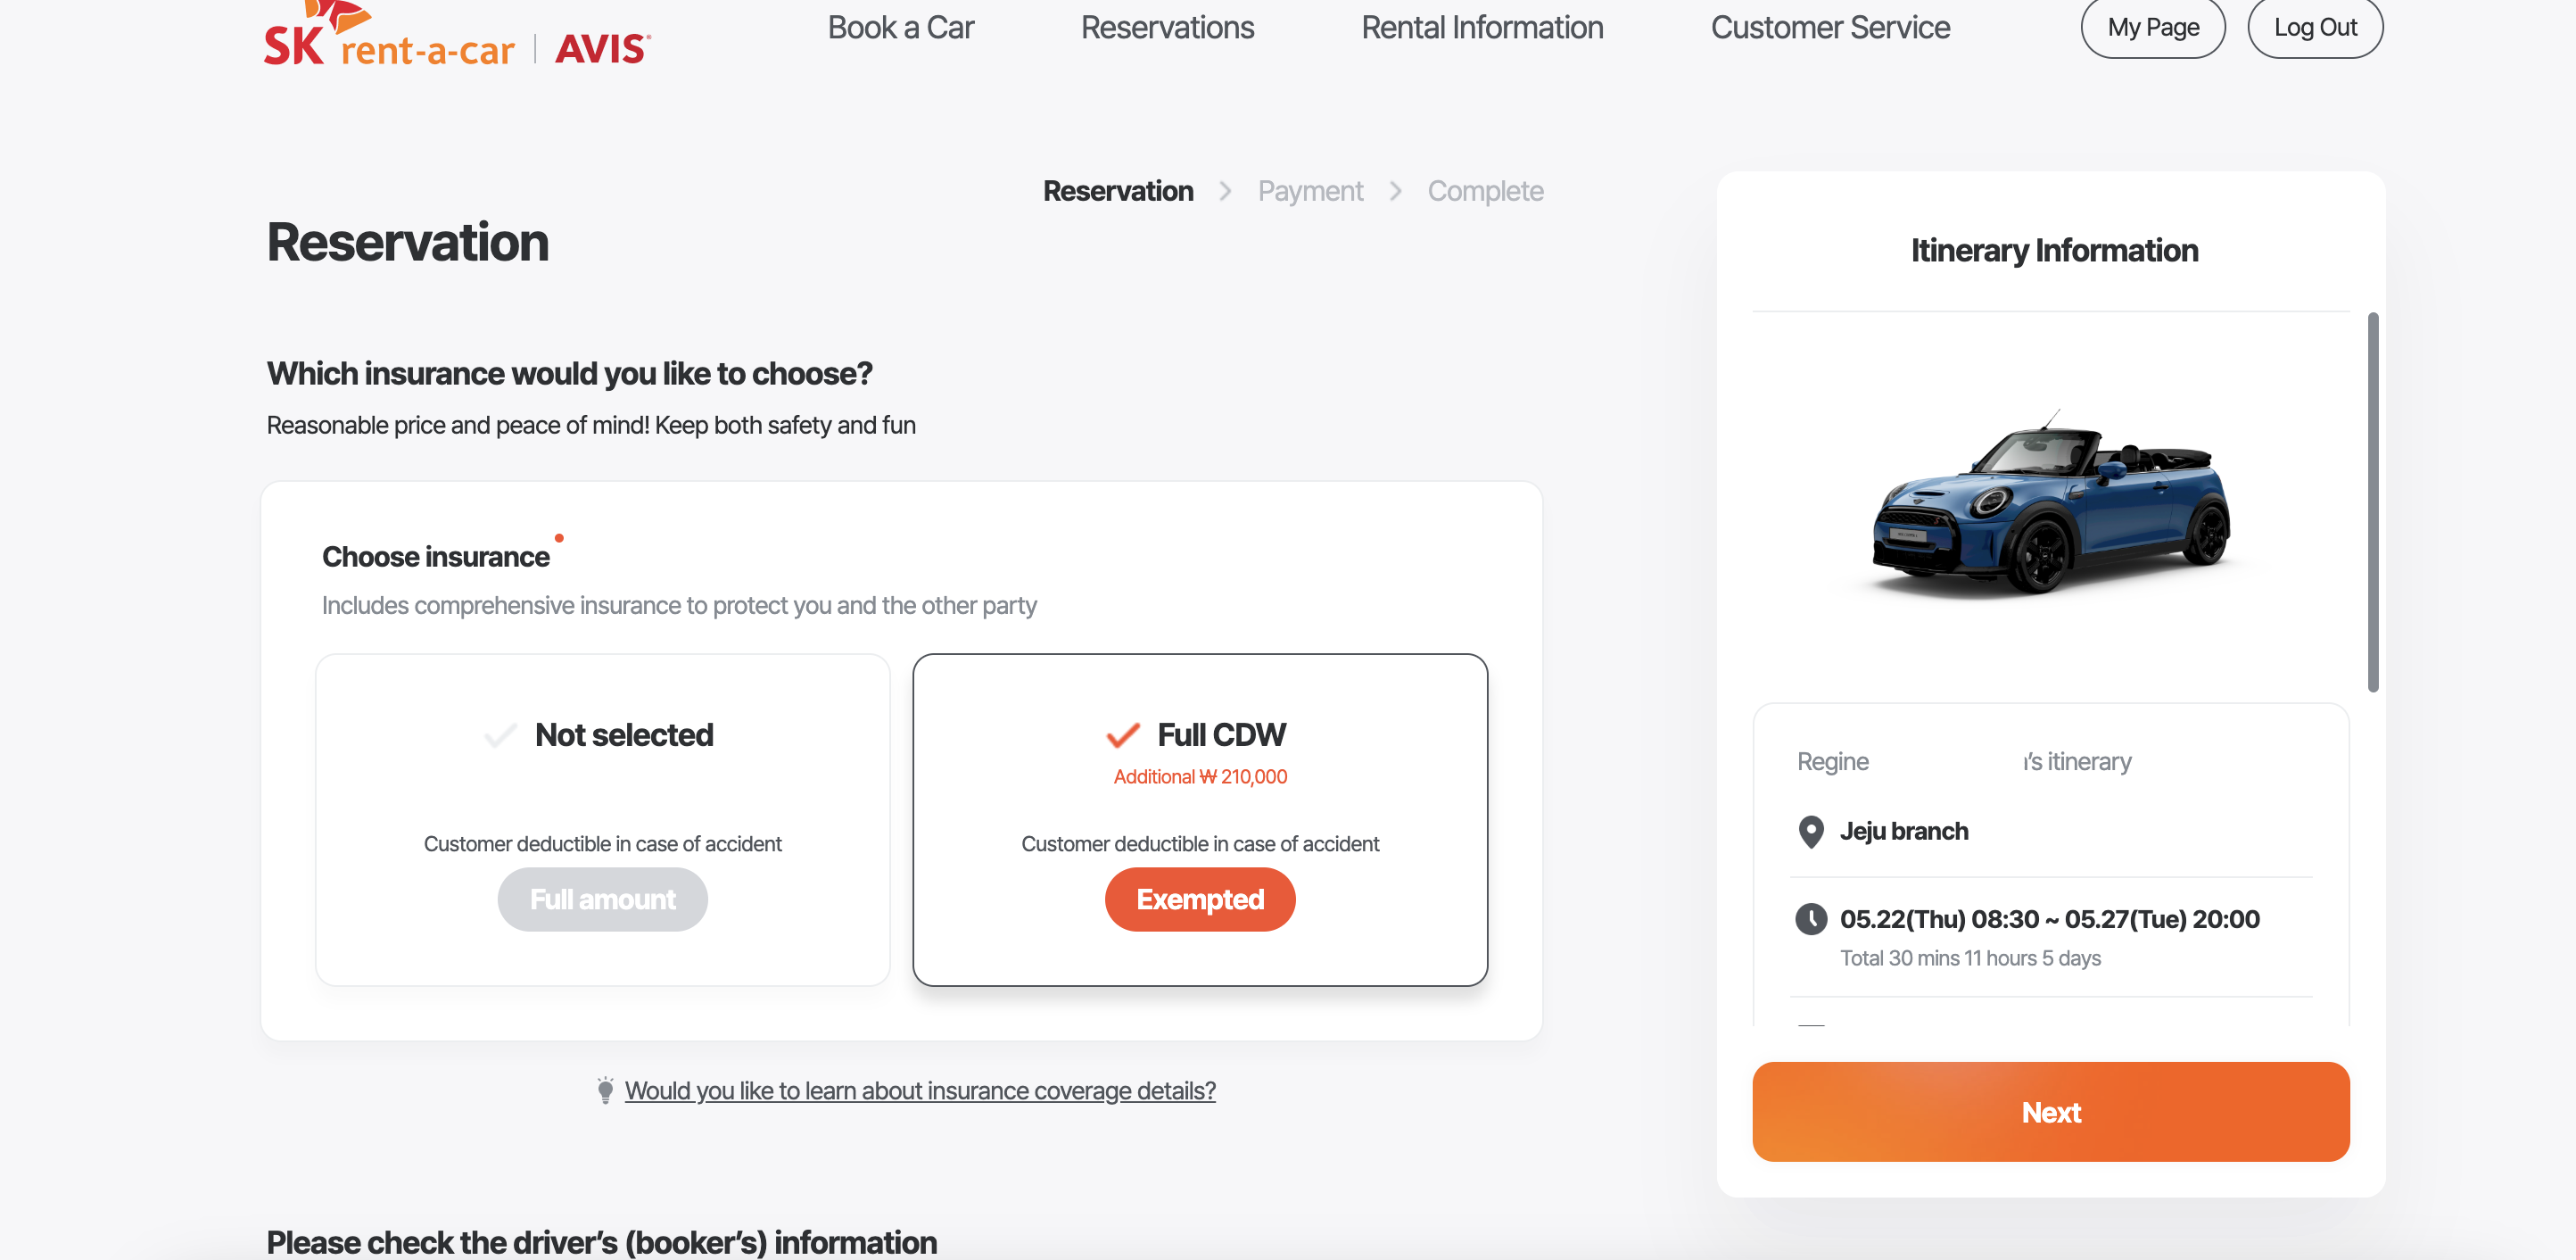The height and width of the screenshot is (1260, 2576).
Task: Click the location pin icon for Jeju branch
Action: pos(1810,832)
